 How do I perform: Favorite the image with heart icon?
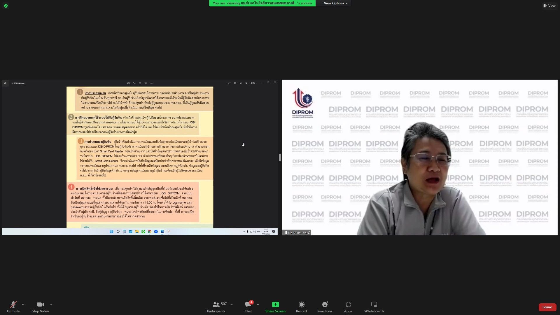(146, 83)
